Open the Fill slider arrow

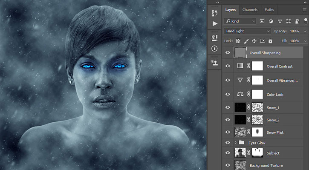(x=305, y=41)
